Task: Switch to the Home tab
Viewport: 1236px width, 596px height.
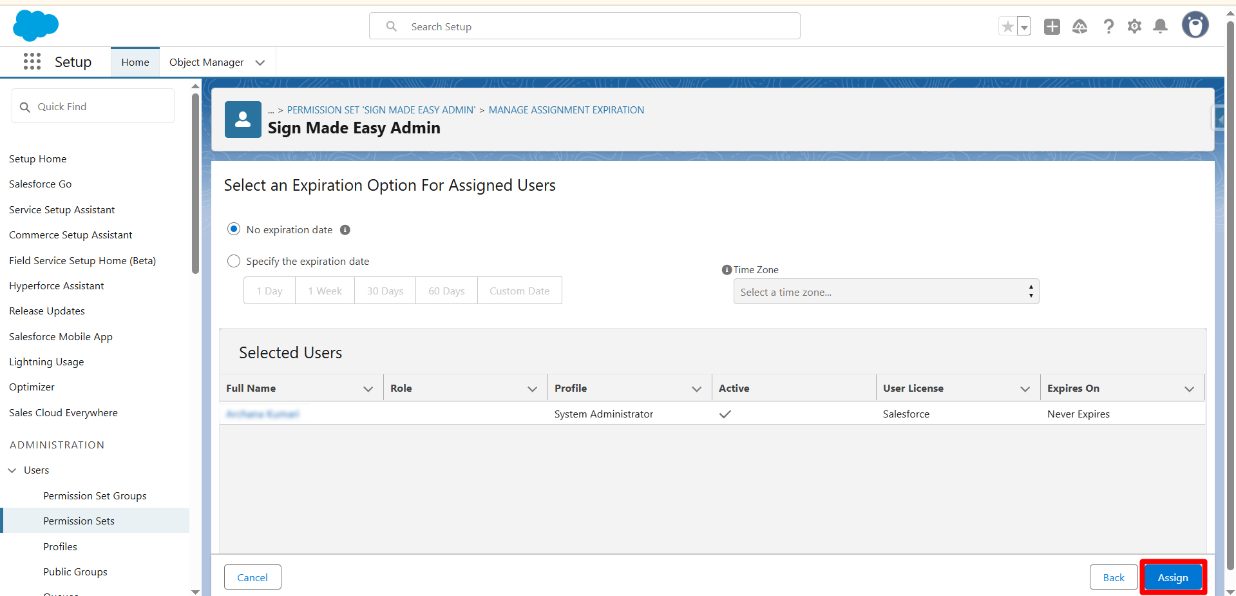Action: coord(135,62)
